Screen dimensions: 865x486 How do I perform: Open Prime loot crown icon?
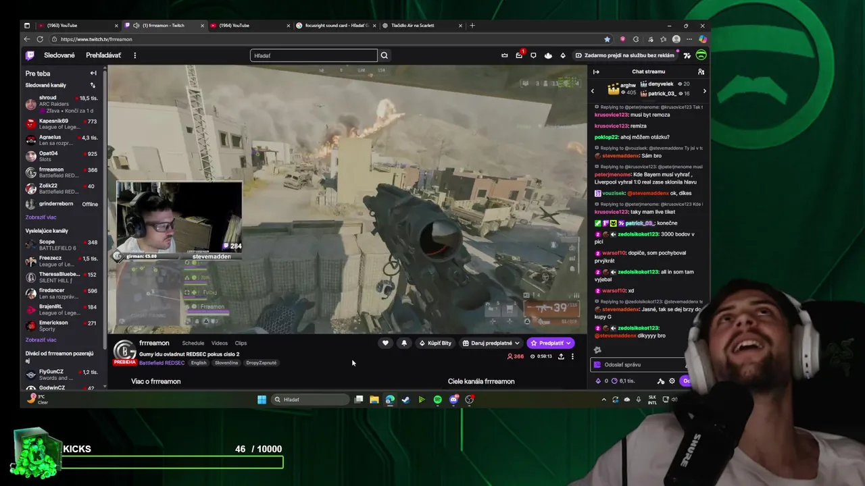click(x=504, y=55)
